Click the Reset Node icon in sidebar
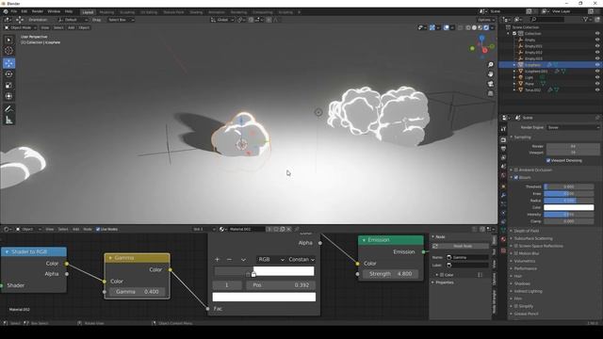The image size is (603, 339). (x=435, y=246)
